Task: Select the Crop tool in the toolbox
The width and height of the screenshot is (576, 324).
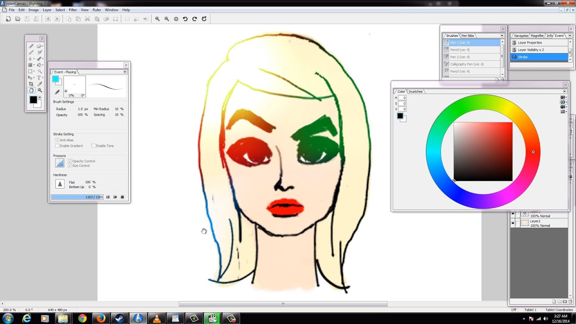Action: 31,84
